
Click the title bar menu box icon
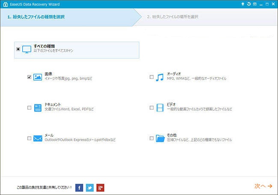[255, 4]
